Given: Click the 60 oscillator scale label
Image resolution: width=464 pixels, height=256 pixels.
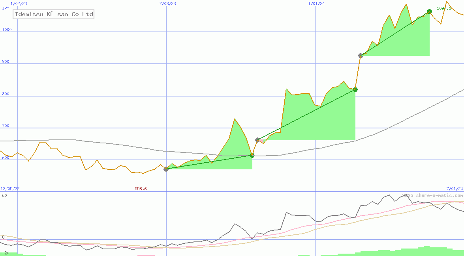Looking at the screenshot, I should point(4,195).
